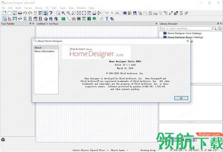Screen dimensions: 223x152
Task: Click the Library Browser magnifier search icon
Action: pyautogui.click(x=214, y=29)
